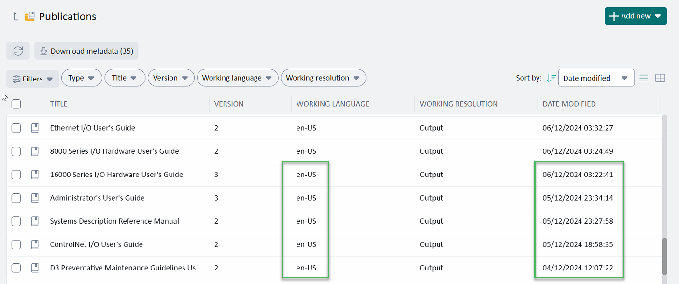Click the Publications folder icon
The width and height of the screenshot is (679, 284).
(x=30, y=16)
